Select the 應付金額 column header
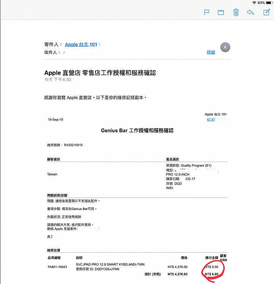Image resolution: width=274 pixels, height=284 pixels. (212, 258)
